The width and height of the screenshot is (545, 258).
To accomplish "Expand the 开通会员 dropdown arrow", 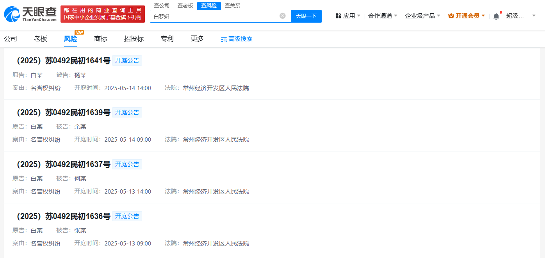I will 483,16.
